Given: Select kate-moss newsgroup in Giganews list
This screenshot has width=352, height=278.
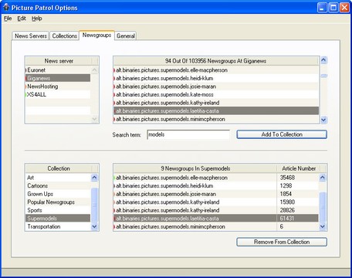Looking at the screenshot, I should pos(216,94).
